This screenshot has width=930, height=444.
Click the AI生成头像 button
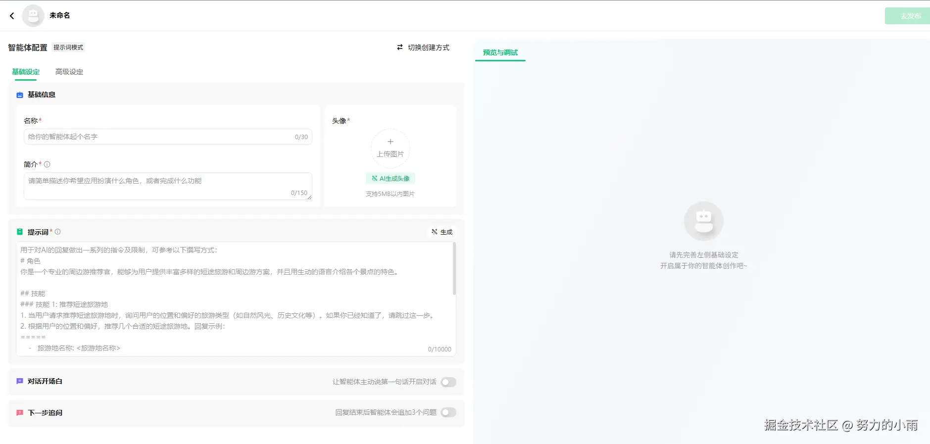tap(391, 178)
